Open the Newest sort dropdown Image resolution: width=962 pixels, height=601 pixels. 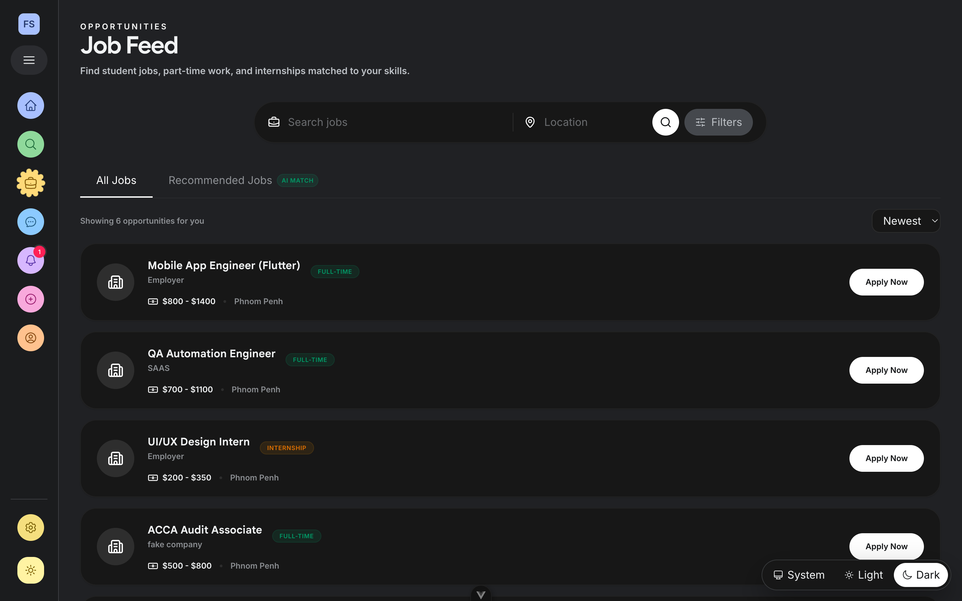pos(906,221)
